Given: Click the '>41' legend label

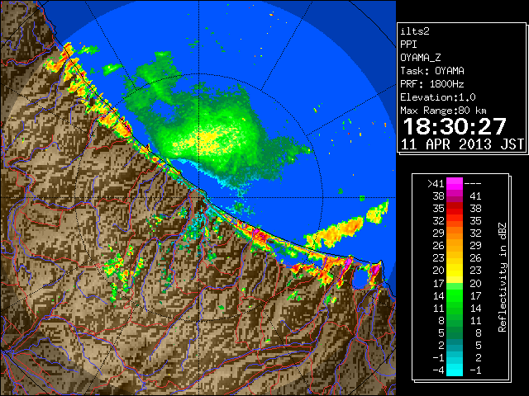Looking at the screenshot, I should [436, 183].
